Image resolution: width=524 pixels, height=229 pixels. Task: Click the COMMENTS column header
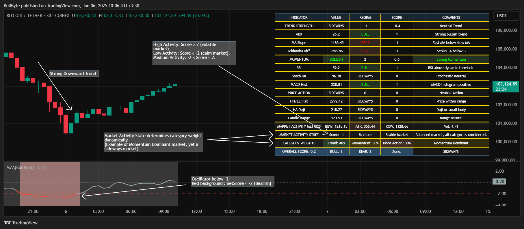[451, 17]
